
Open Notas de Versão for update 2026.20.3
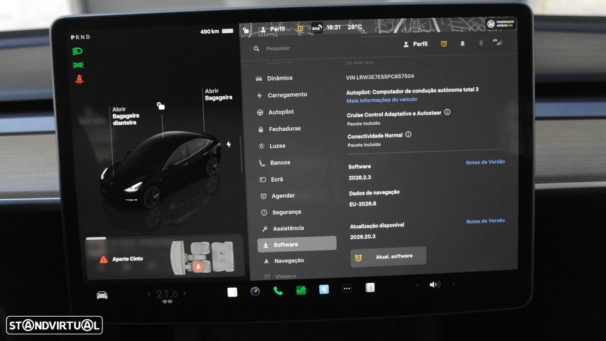pyautogui.click(x=485, y=221)
